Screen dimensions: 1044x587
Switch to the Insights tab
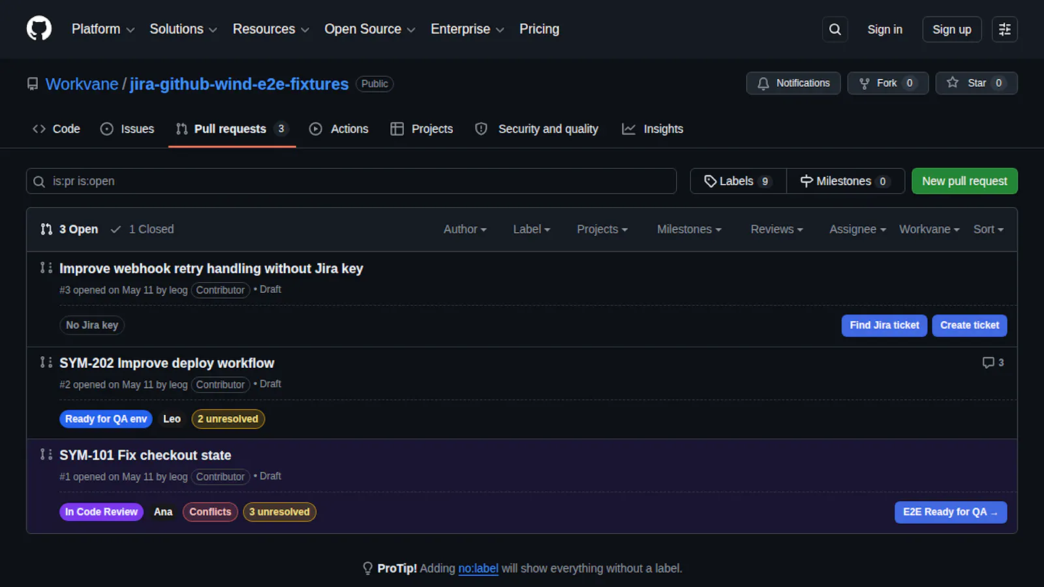652,129
